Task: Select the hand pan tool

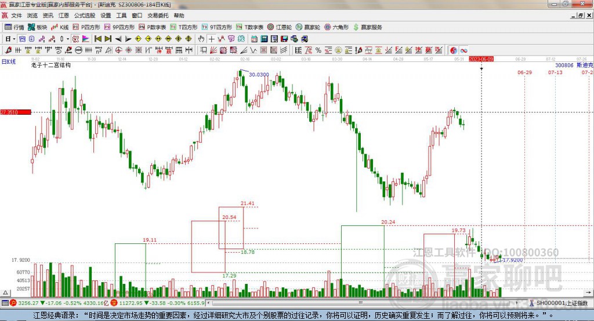Action: click(201, 39)
